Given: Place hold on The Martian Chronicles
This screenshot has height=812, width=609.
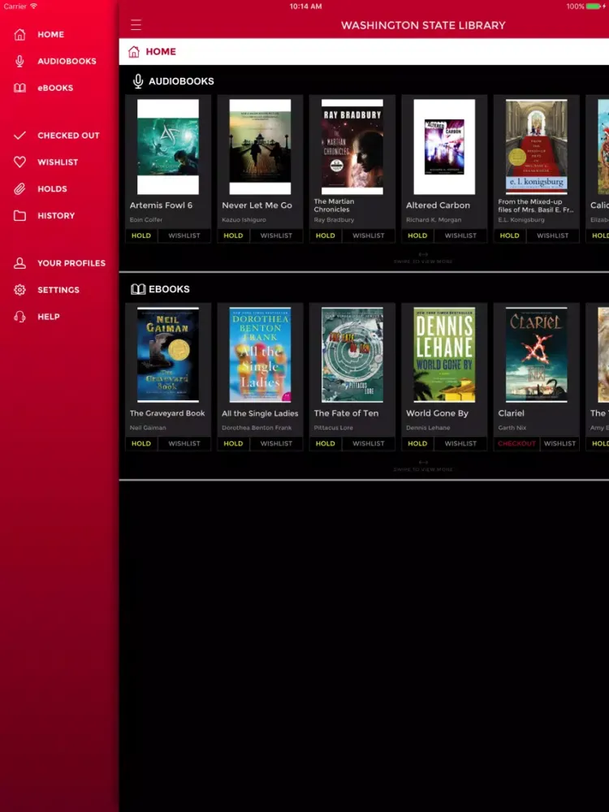Looking at the screenshot, I should (x=326, y=235).
